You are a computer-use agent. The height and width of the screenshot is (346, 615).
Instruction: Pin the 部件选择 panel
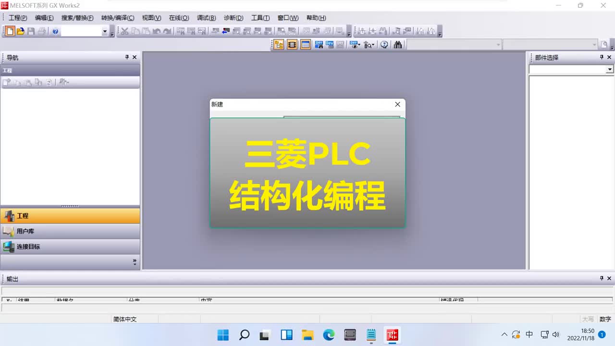(x=602, y=57)
